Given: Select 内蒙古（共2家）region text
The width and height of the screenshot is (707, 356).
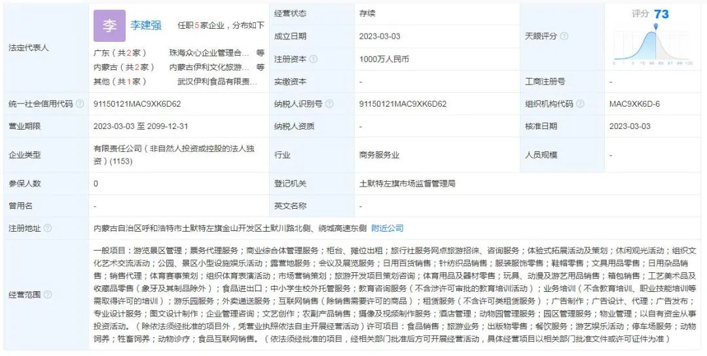Looking at the screenshot, I should (x=124, y=67).
